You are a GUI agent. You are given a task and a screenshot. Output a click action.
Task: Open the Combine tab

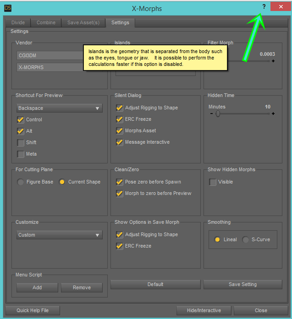(x=46, y=22)
